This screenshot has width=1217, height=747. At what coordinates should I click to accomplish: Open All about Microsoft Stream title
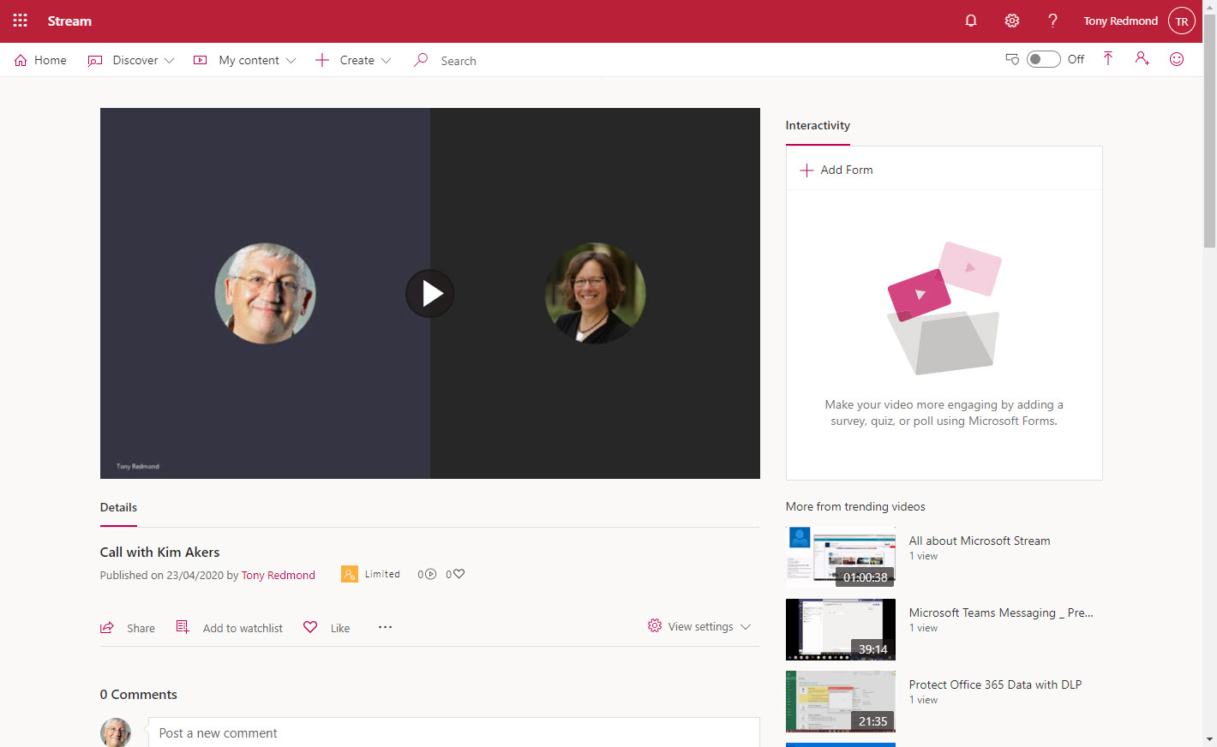coord(980,541)
